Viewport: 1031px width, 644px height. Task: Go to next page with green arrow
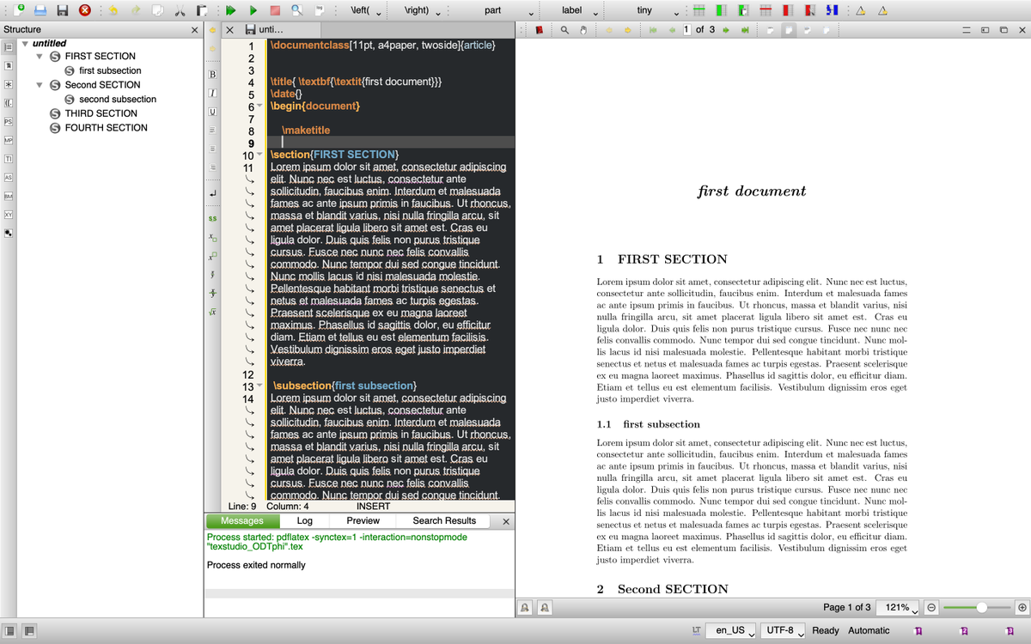coord(726,30)
